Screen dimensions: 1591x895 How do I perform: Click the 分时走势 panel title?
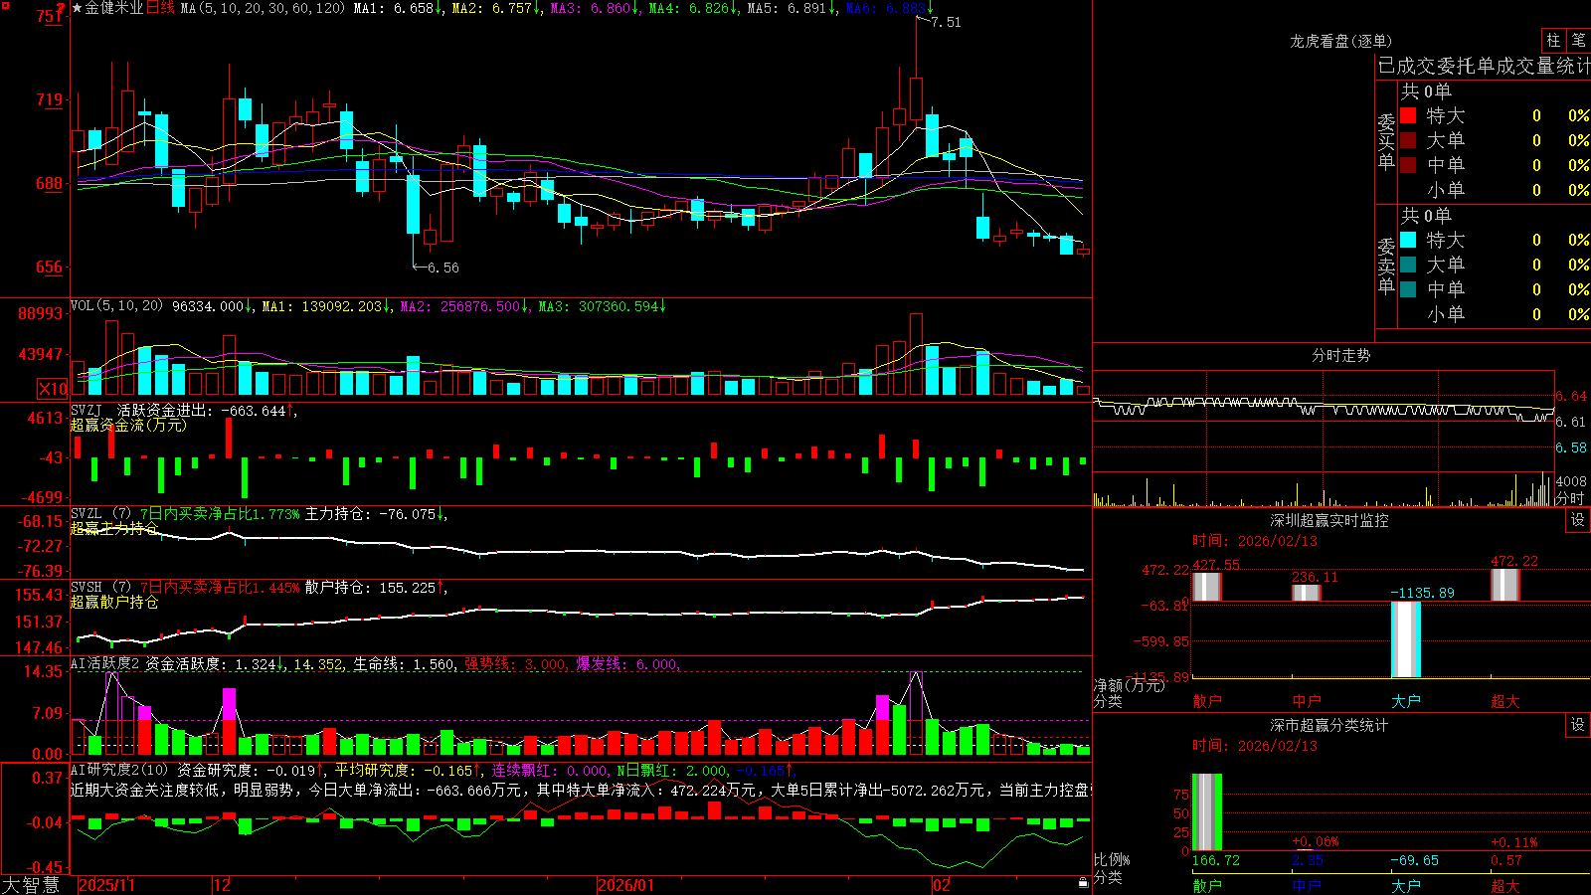pos(1340,355)
